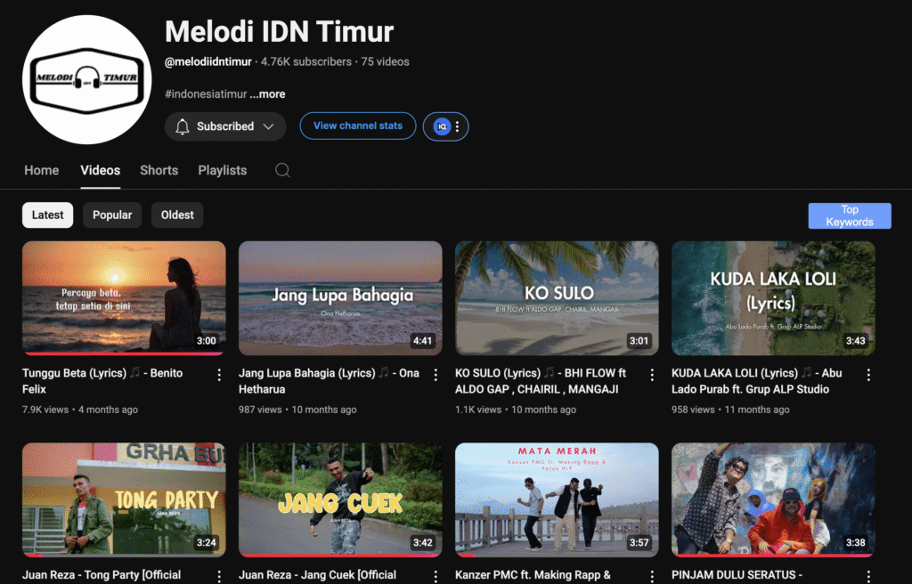Viewport: 912px width, 584px height.
Task: Open PINJAM DULU SERATUS video title
Action: [x=737, y=575]
